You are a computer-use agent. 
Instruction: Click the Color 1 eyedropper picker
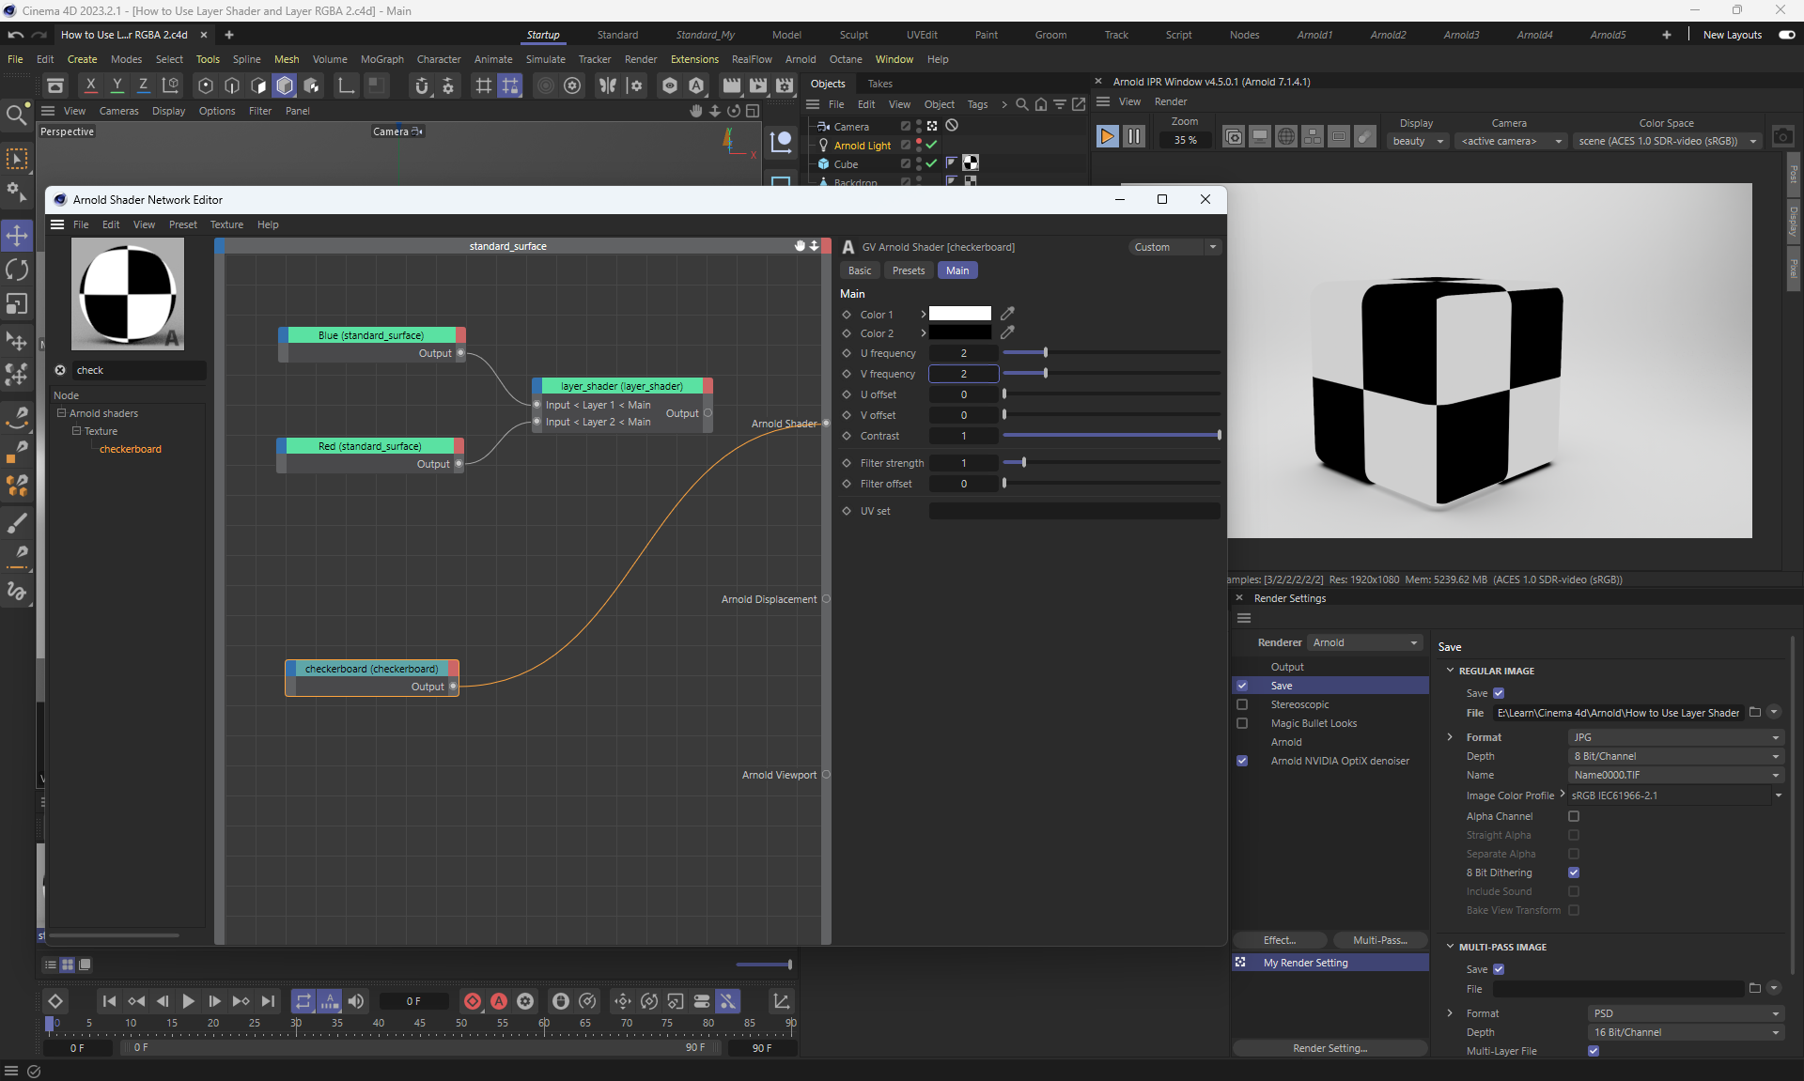[1007, 314]
